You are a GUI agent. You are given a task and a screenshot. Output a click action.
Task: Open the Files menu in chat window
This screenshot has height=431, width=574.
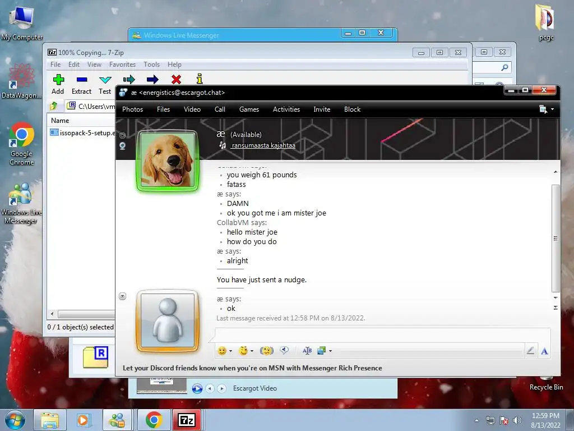pos(163,109)
